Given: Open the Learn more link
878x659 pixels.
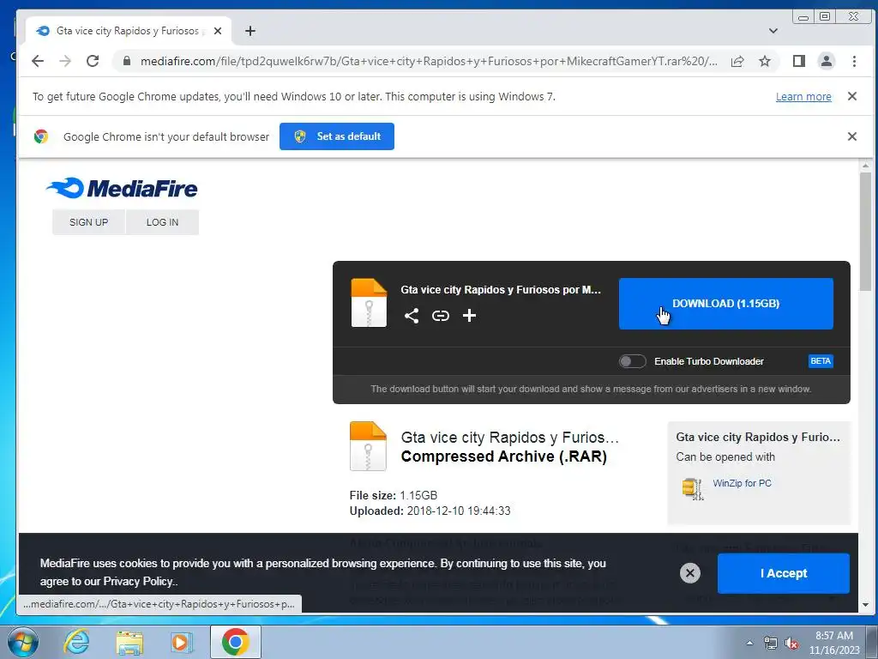Looking at the screenshot, I should coord(803,96).
